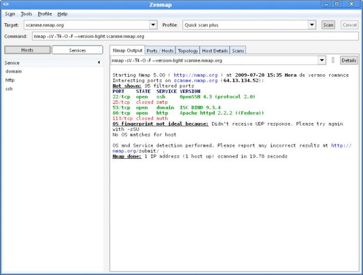The width and height of the screenshot is (363, 275).
Task: Switch to the Nmap Output tab
Action: click(x=127, y=50)
